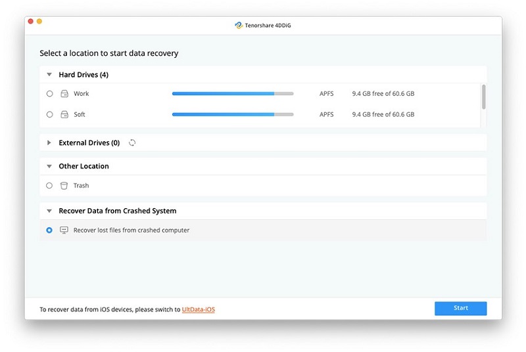Refresh the External Drives list
The image size is (526, 352).
coord(132,143)
